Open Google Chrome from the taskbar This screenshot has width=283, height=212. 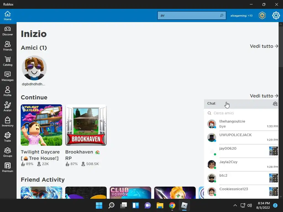(x=172, y=205)
